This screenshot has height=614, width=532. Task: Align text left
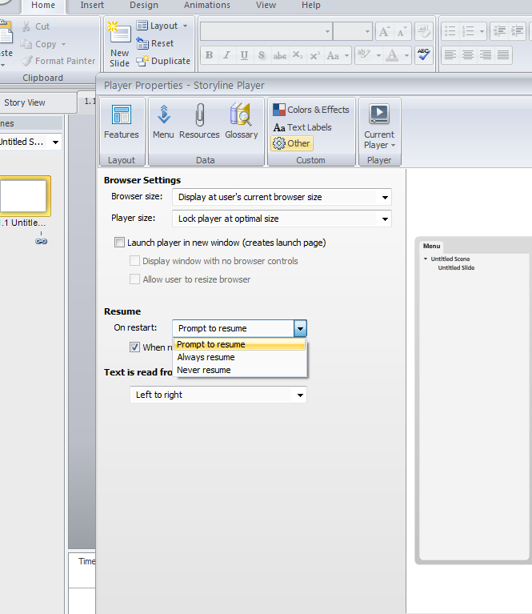[x=450, y=55]
